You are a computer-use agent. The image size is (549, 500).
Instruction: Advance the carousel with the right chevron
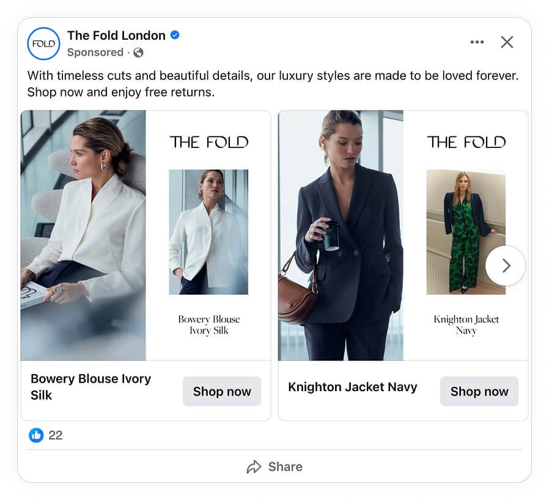(506, 265)
